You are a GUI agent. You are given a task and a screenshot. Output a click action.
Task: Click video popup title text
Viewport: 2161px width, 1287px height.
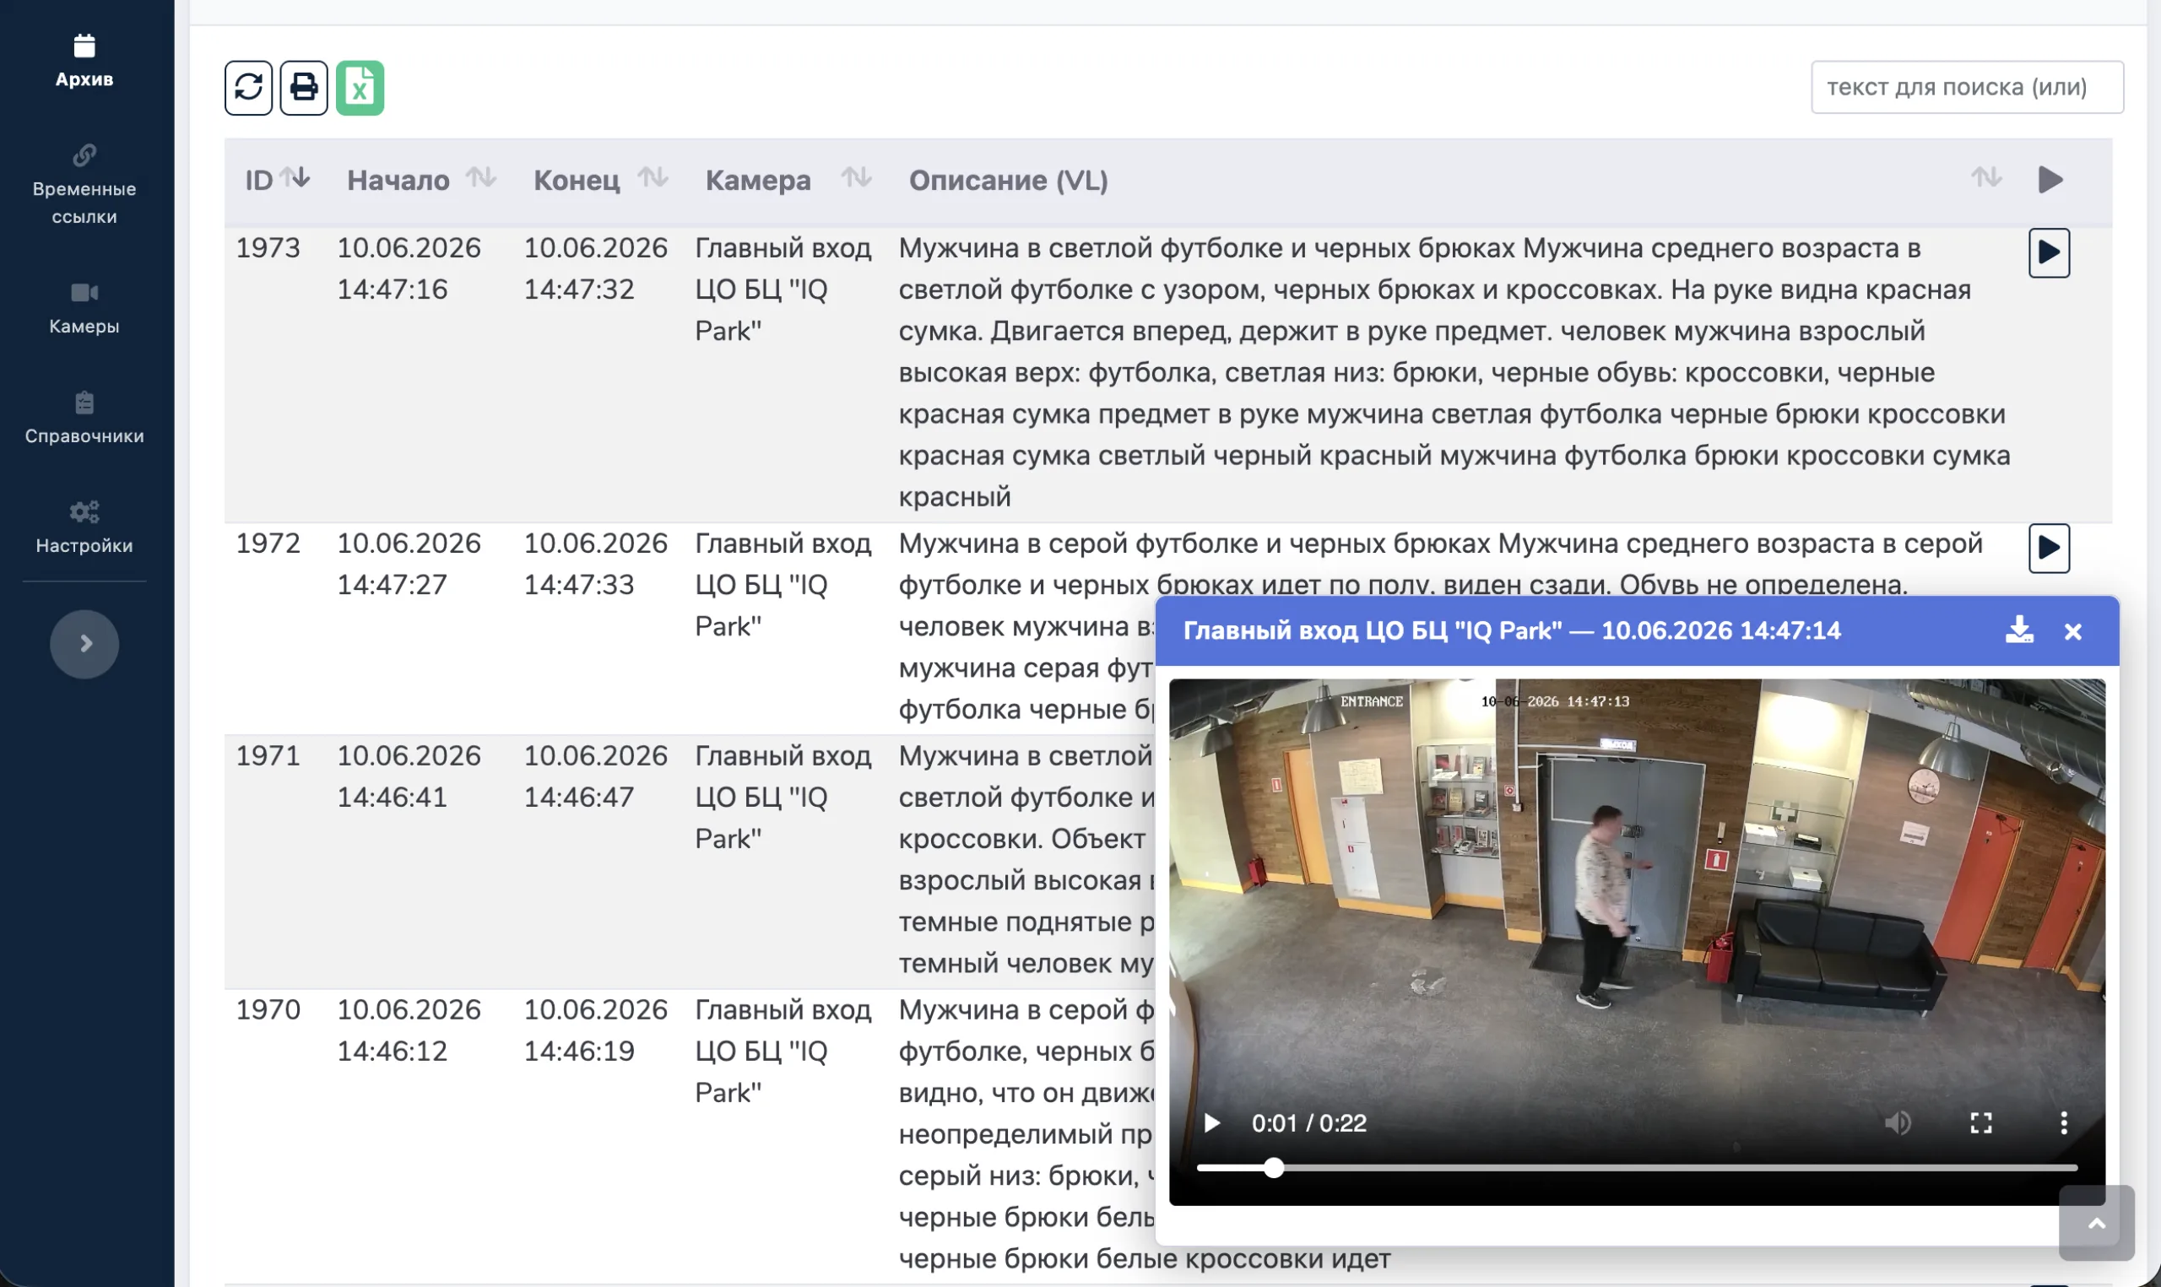(1512, 630)
